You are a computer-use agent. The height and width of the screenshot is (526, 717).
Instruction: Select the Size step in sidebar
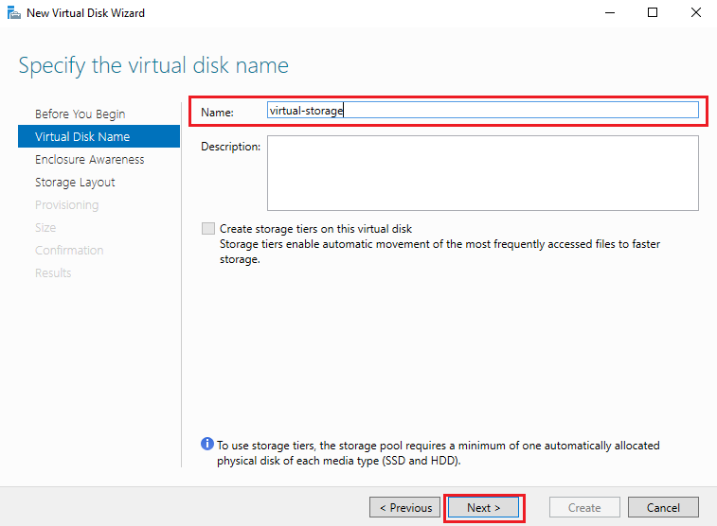(45, 227)
